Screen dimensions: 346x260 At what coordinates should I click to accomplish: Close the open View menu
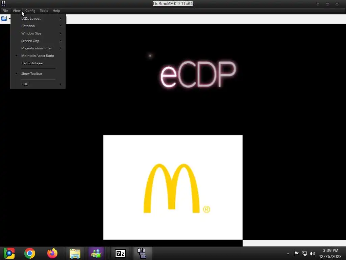point(17,10)
